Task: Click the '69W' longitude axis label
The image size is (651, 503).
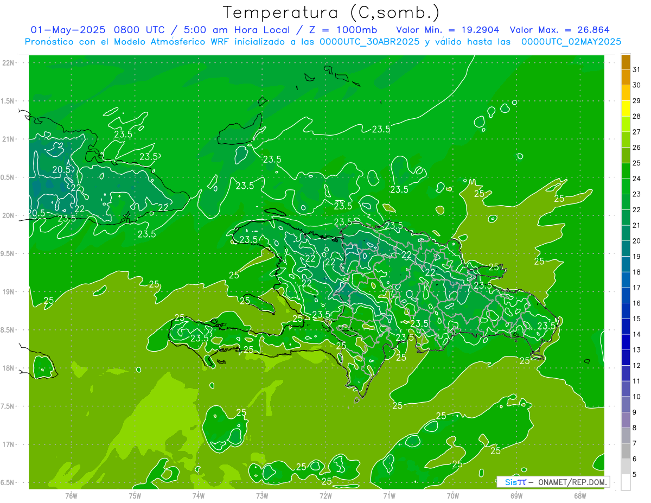Action: [516, 495]
